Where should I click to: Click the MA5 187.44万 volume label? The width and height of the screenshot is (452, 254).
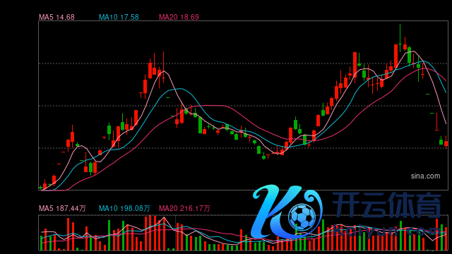coord(62,208)
